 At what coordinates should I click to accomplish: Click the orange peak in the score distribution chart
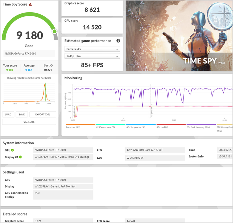45,85
